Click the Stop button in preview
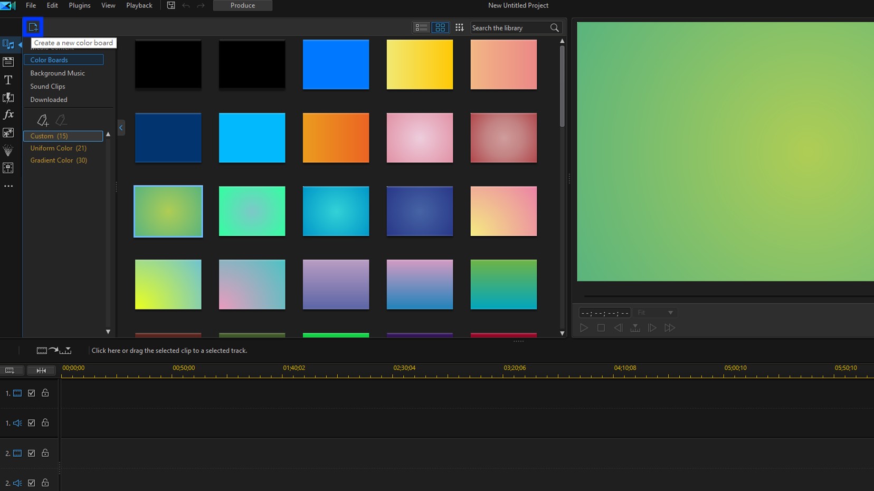Screen dimensions: 874x491 tap(601, 328)
